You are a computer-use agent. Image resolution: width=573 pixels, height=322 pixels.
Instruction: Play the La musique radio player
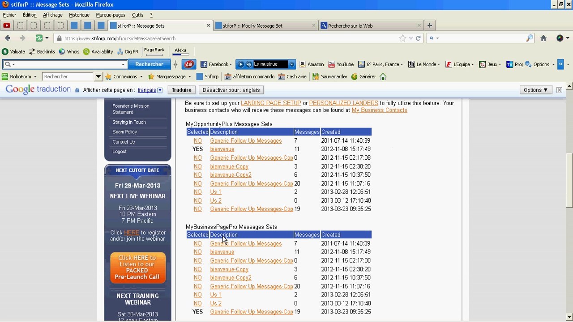tap(241, 64)
